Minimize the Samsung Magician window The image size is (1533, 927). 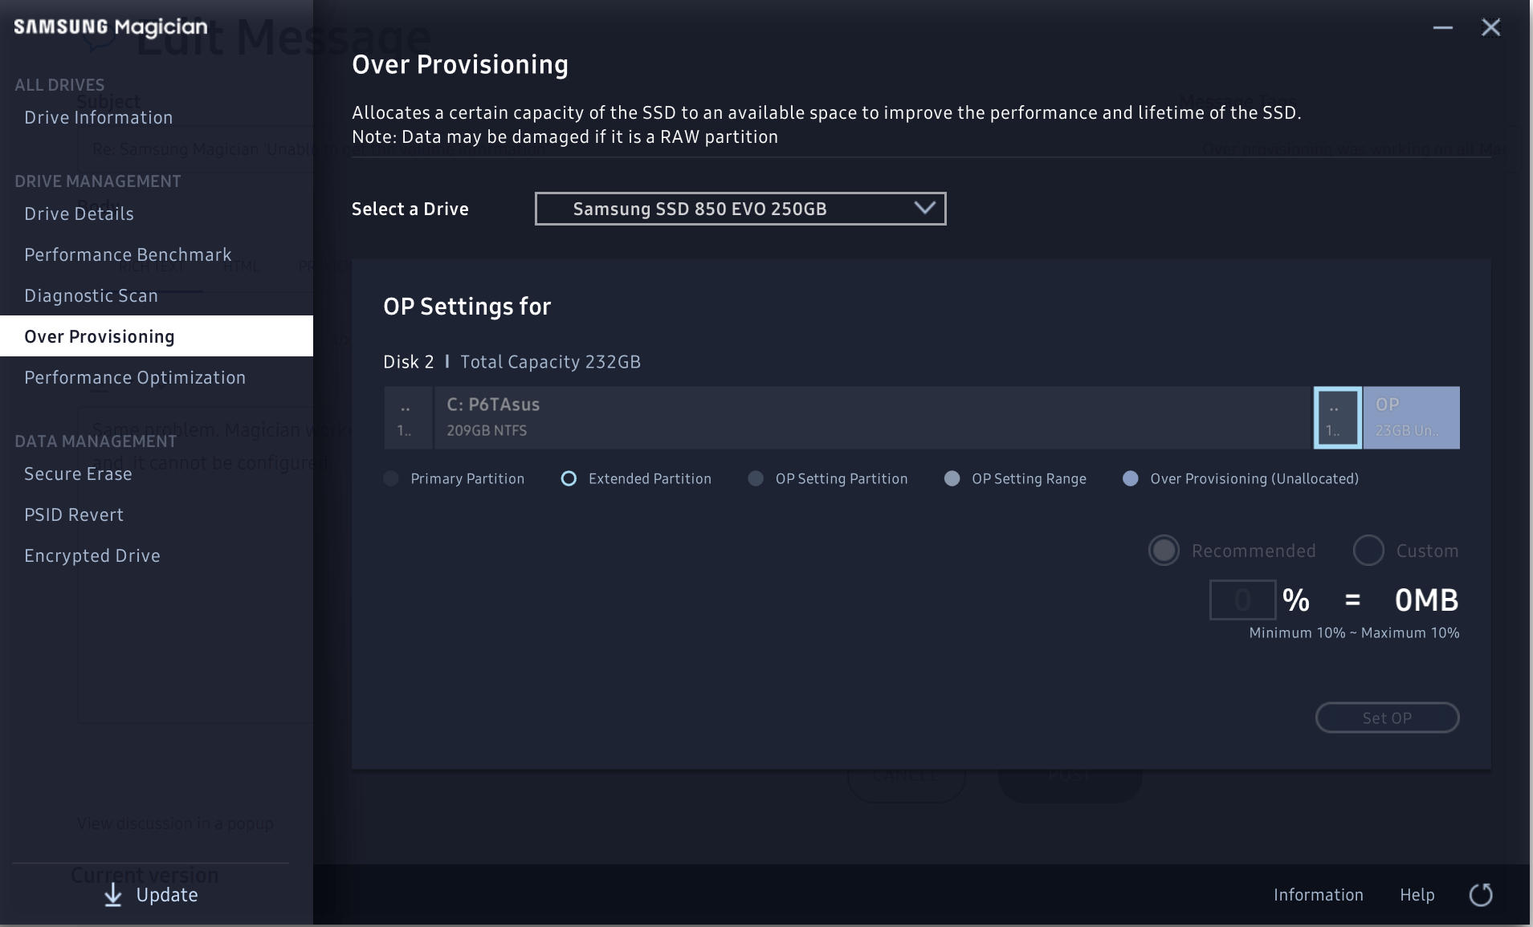point(1442,28)
